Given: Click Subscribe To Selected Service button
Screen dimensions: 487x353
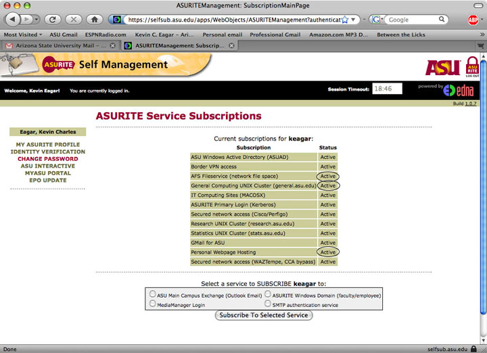Looking at the screenshot, I should (x=264, y=315).
